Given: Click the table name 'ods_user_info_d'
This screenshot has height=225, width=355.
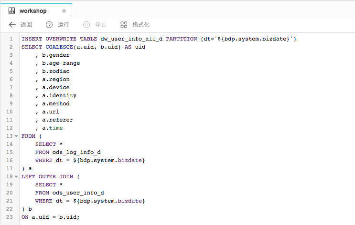Looking at the screenshot, I should click(x=78, y=193).
